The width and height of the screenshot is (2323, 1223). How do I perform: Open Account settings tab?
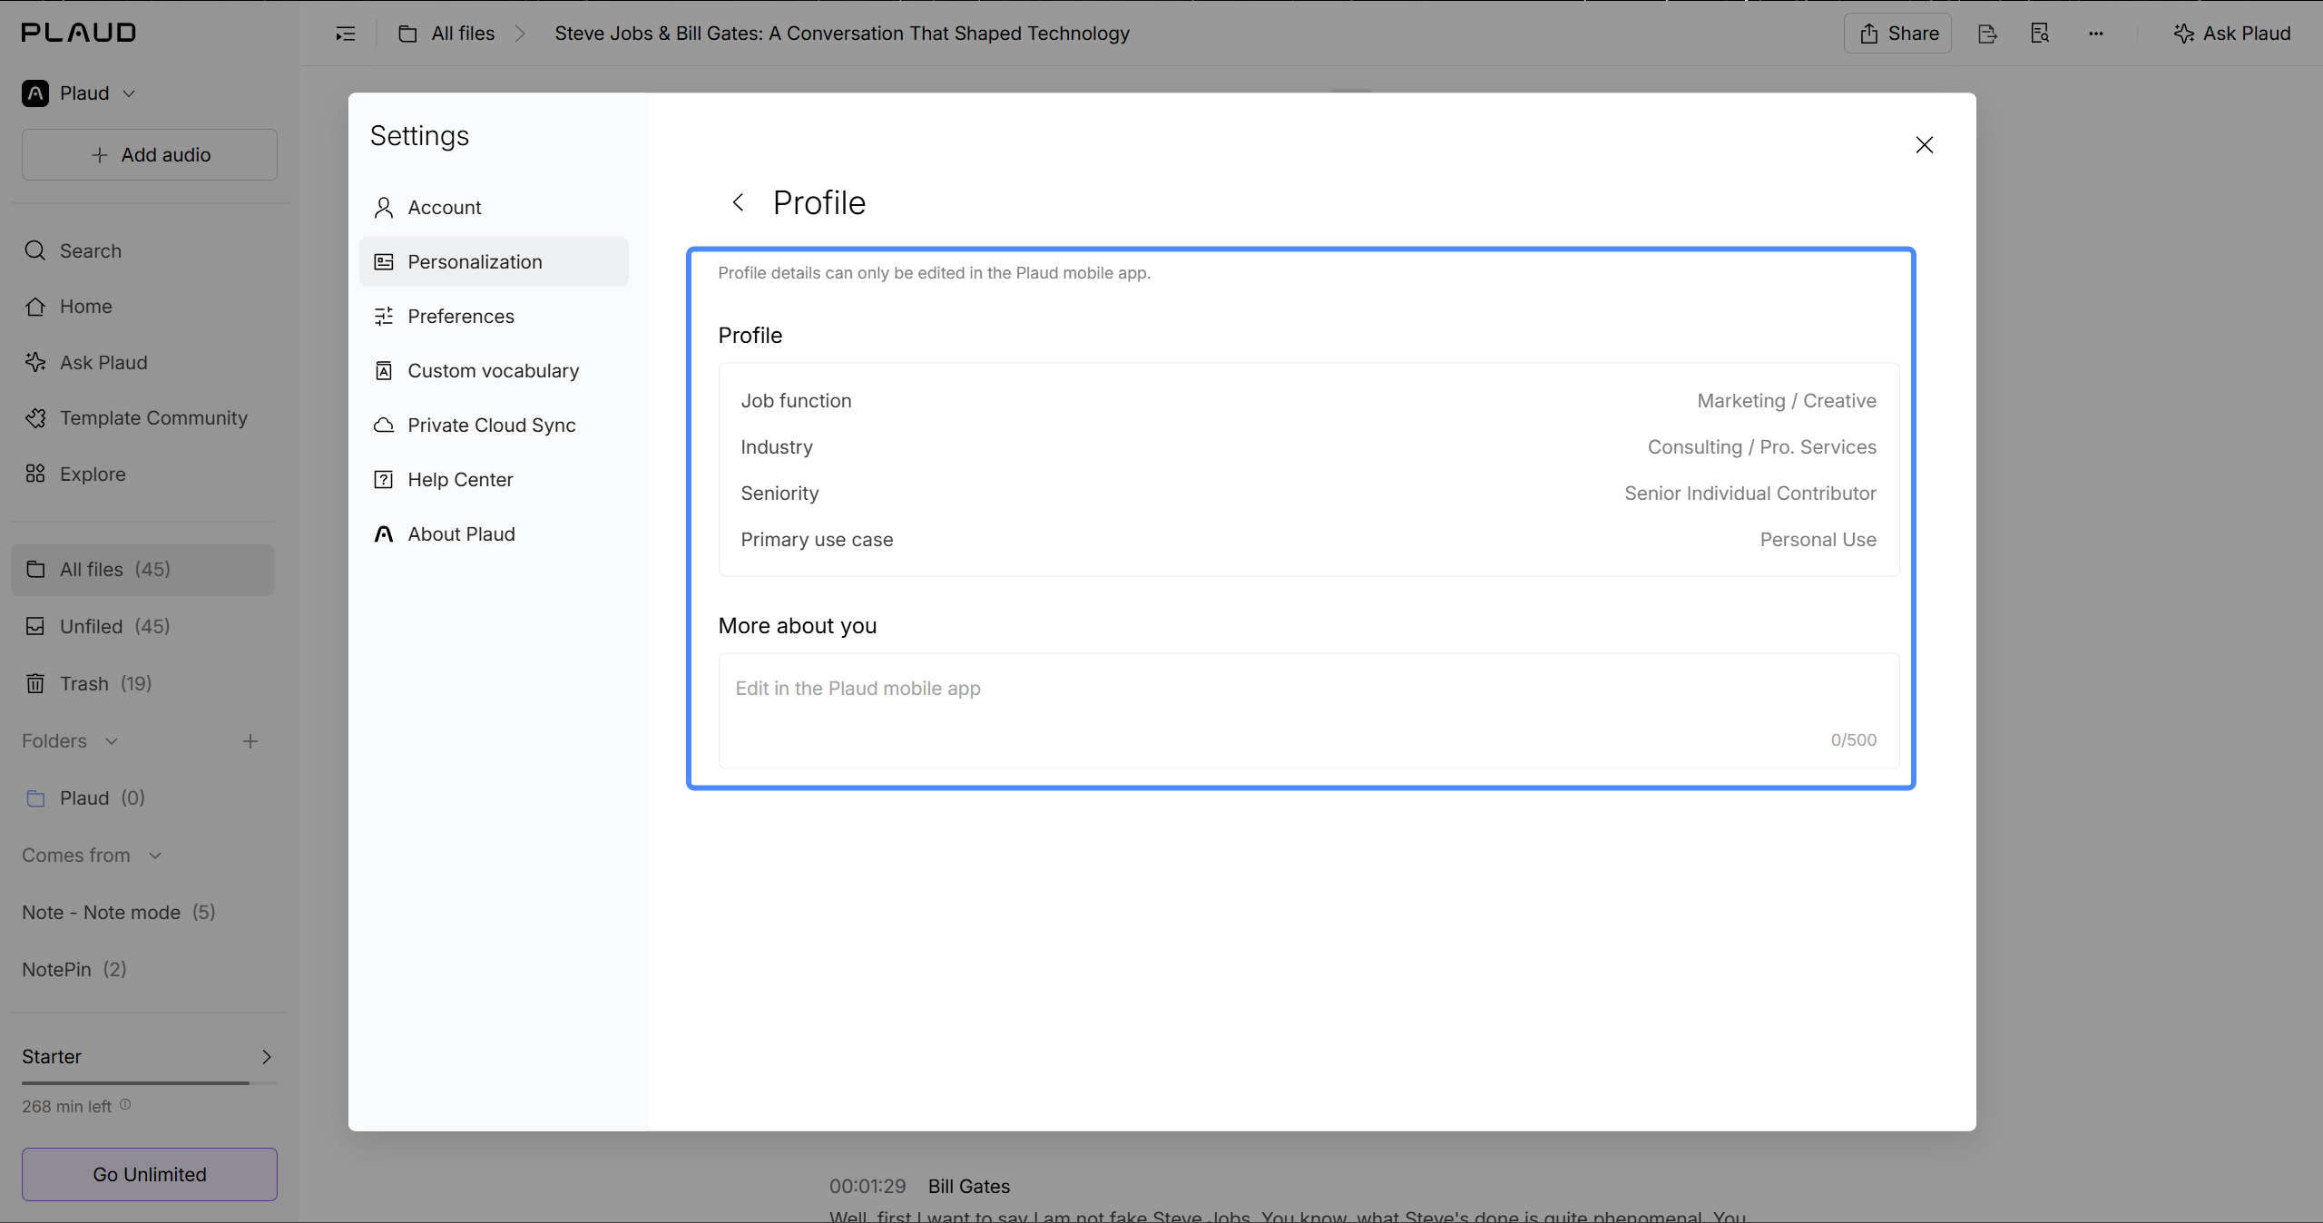click(494, 208)
